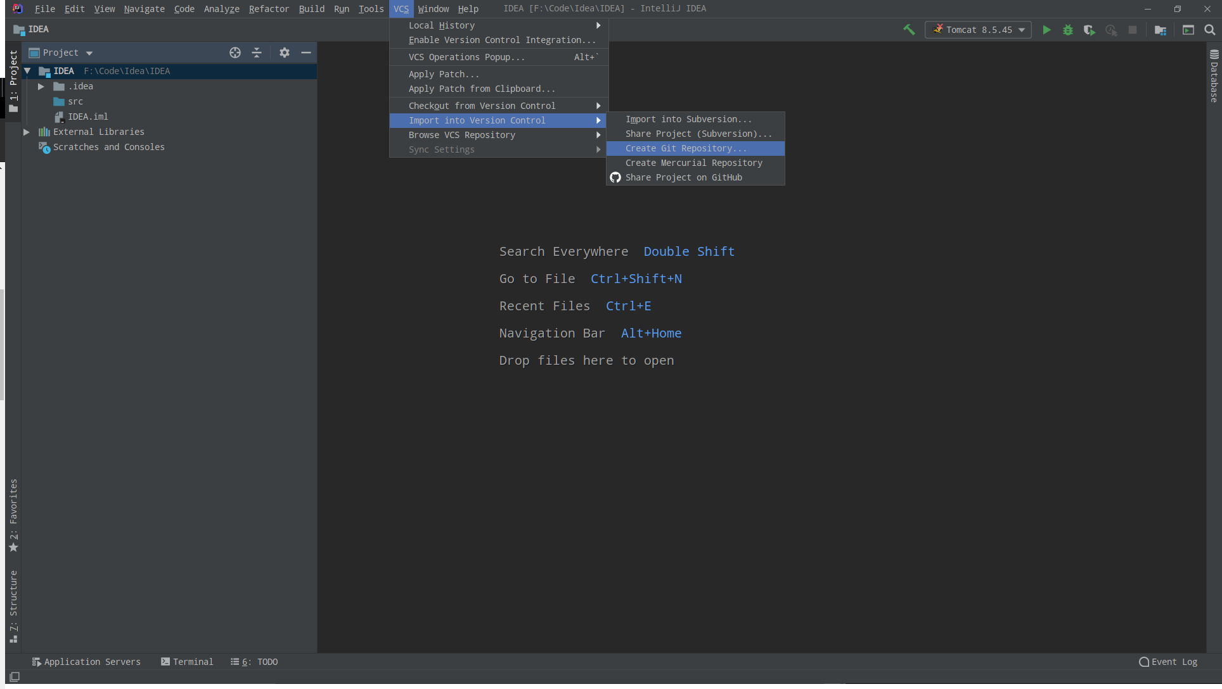1222x689 pixels.
Task: Open Local History submenu
Action: click(499, 25)
